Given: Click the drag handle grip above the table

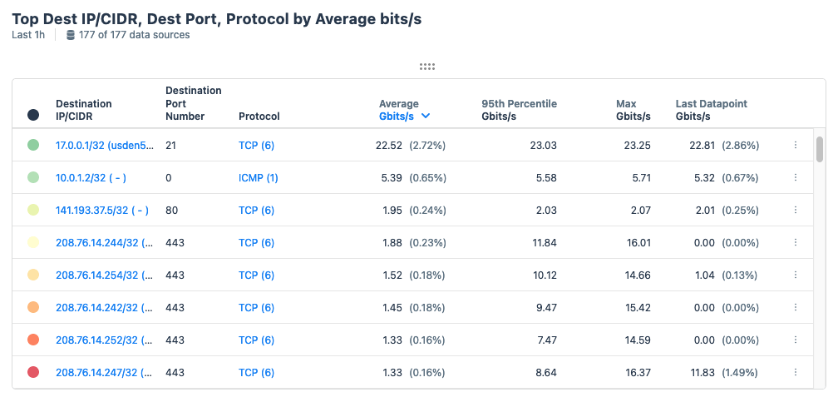Looking at the screenshot, I should [x=427, y=67].
